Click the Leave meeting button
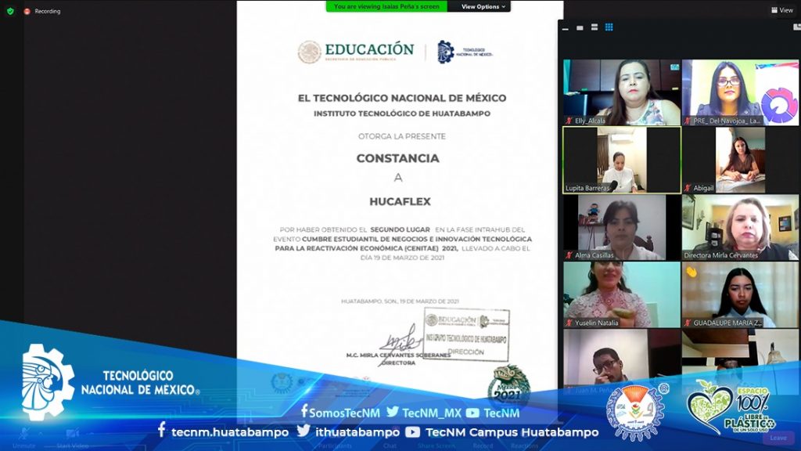 pyautogui.click(x=778, y=438)
